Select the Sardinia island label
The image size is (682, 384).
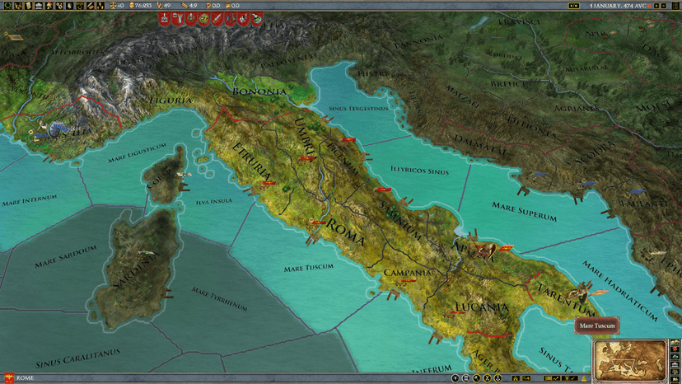pyautogui.click(x=136, y=272)
